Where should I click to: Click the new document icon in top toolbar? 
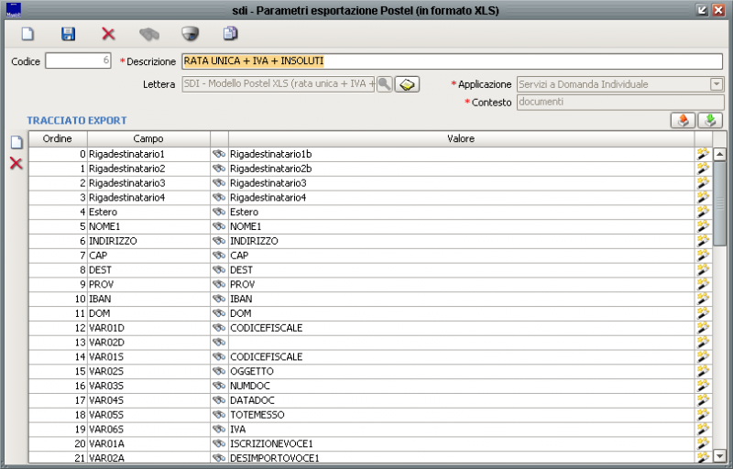pyautogui.click(x=27, y=34)
